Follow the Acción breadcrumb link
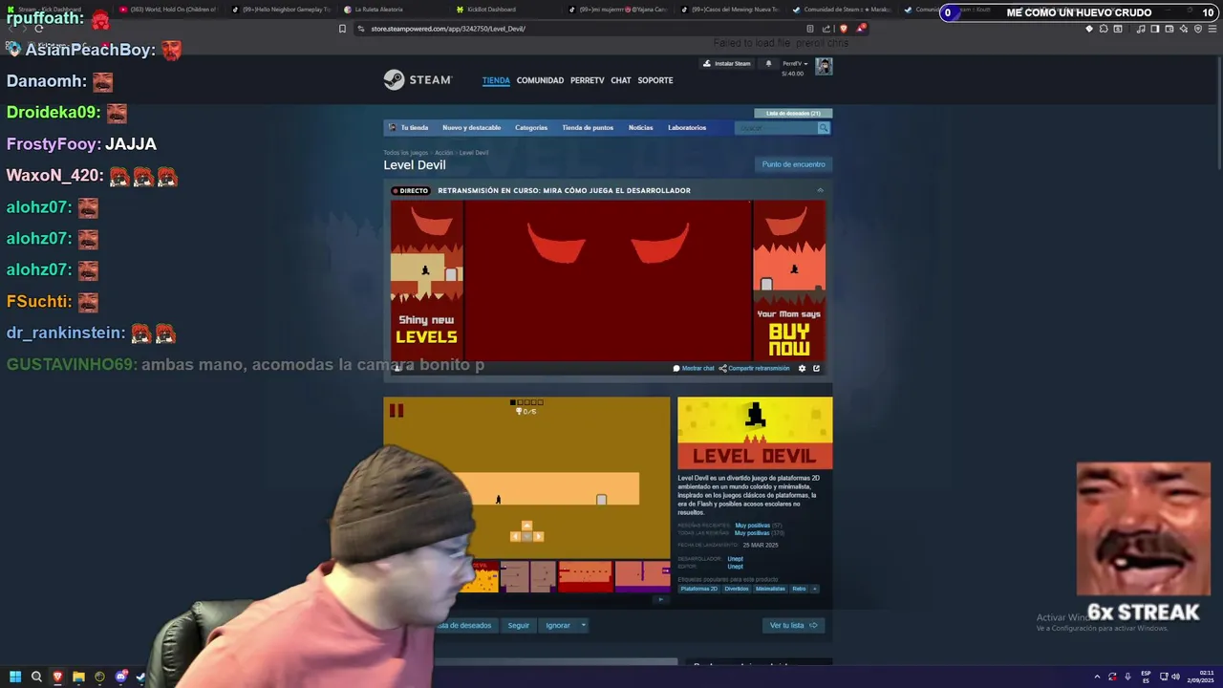 click(x=443, y=153)
